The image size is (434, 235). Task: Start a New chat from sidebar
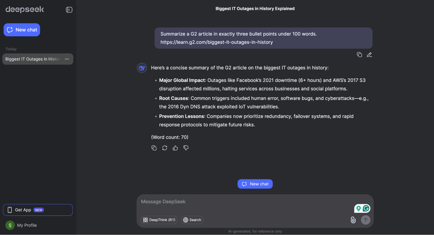point(22,30)
